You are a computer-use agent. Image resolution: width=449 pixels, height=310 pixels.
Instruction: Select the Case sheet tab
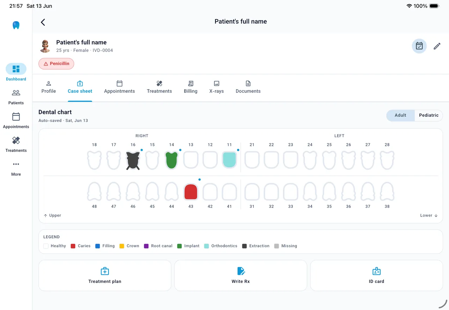[x=80, y=87]
